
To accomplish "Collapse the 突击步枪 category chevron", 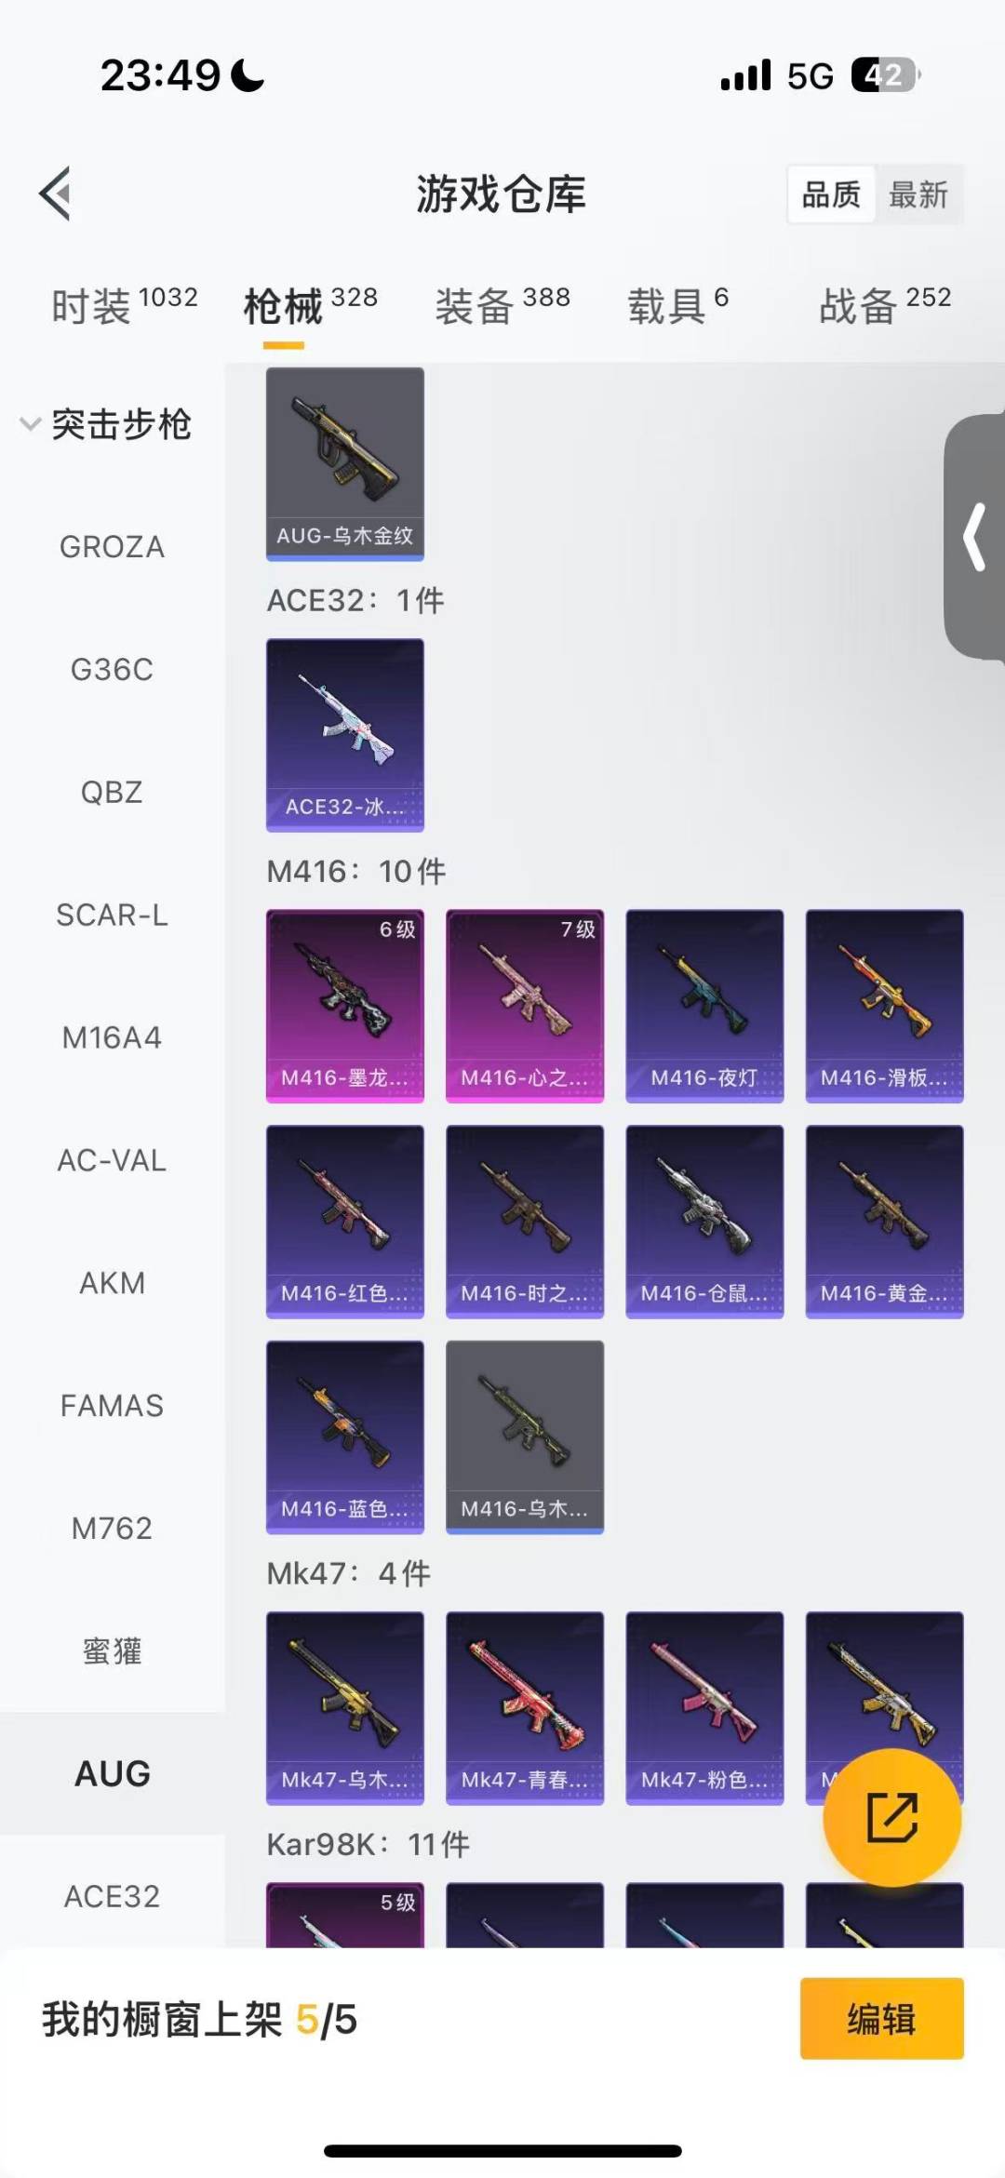I will [x=30, y=424].
